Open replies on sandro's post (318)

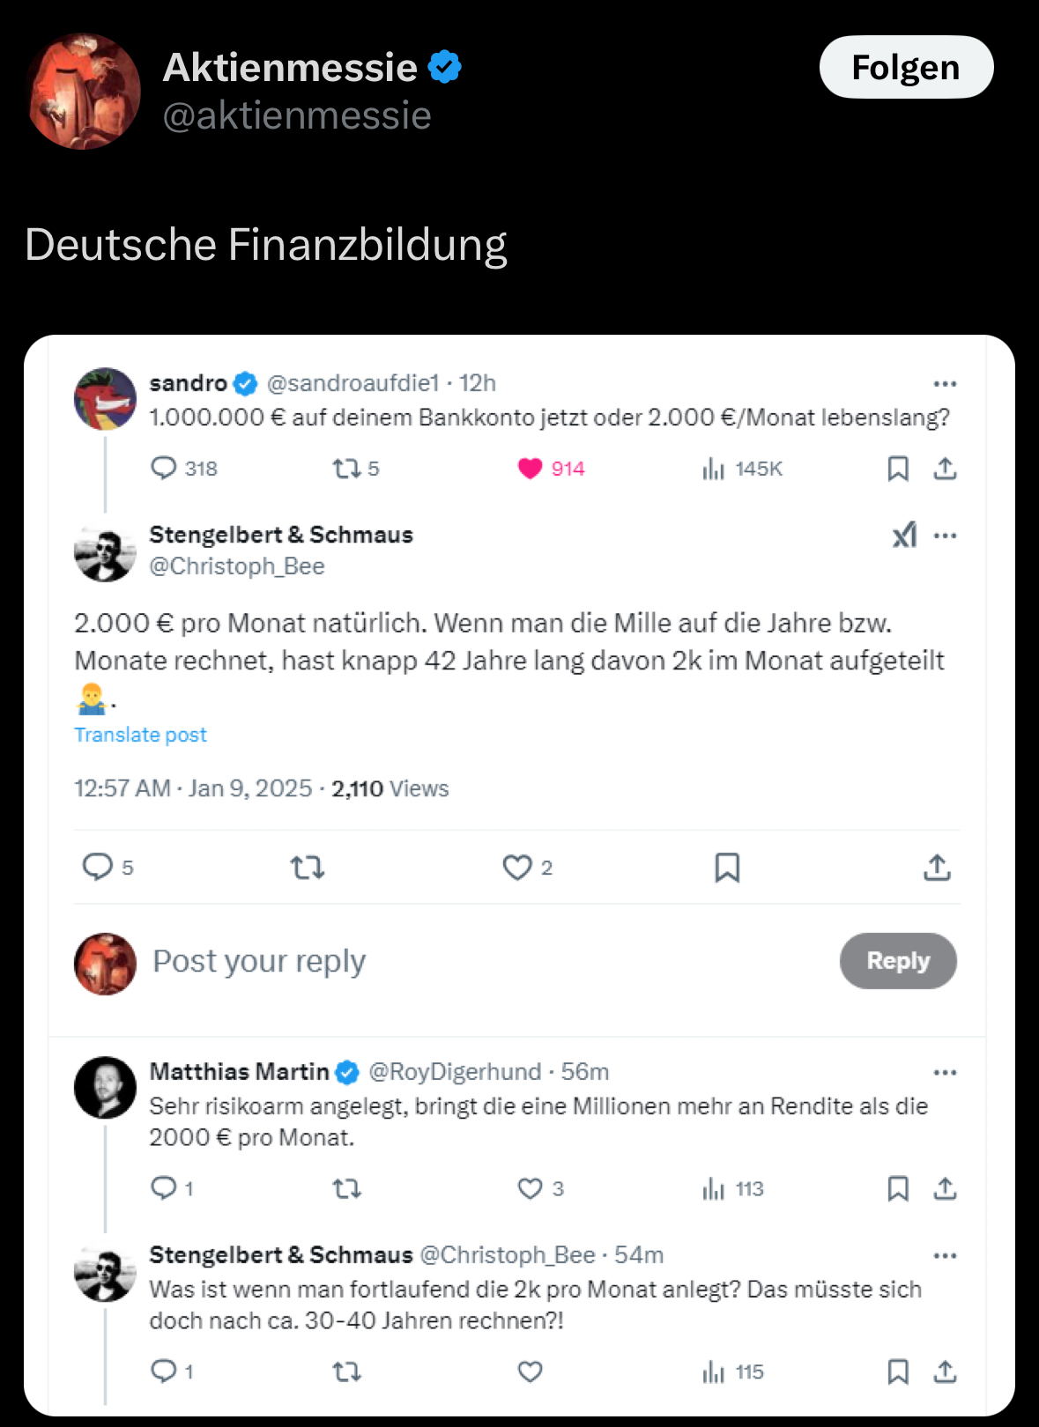point(164,468)
